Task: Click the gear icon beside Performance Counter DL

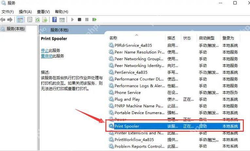Action: click(111, 79)
